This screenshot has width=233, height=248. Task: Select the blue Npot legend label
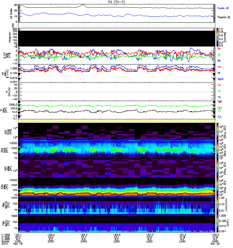221,79
